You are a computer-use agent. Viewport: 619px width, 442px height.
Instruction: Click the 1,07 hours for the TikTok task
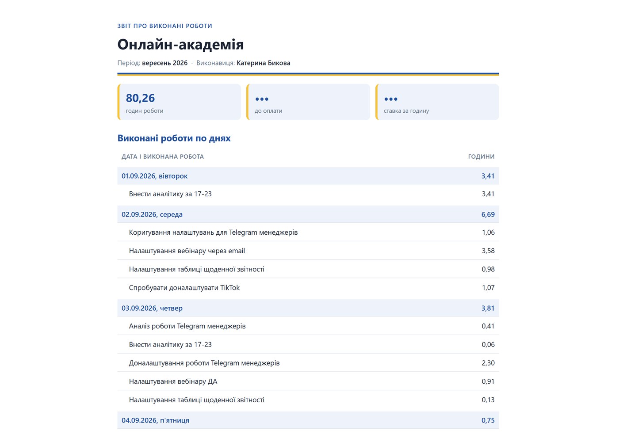click(x=488, y=288)
